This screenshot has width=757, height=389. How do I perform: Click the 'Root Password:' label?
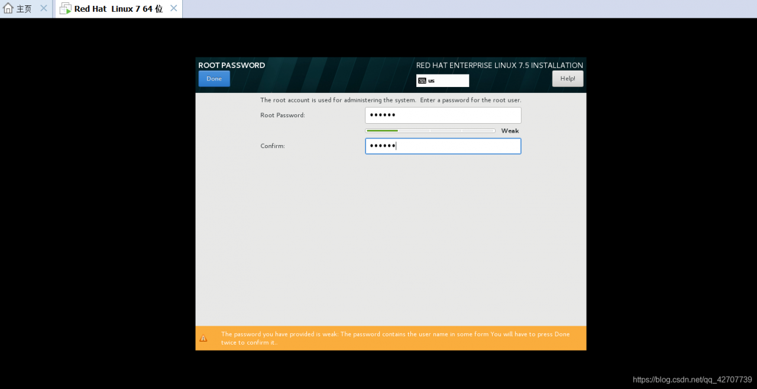point(283,115)
